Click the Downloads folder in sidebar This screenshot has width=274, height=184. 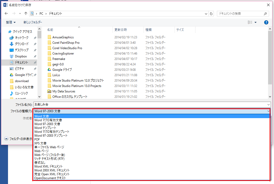click(22, 44)
